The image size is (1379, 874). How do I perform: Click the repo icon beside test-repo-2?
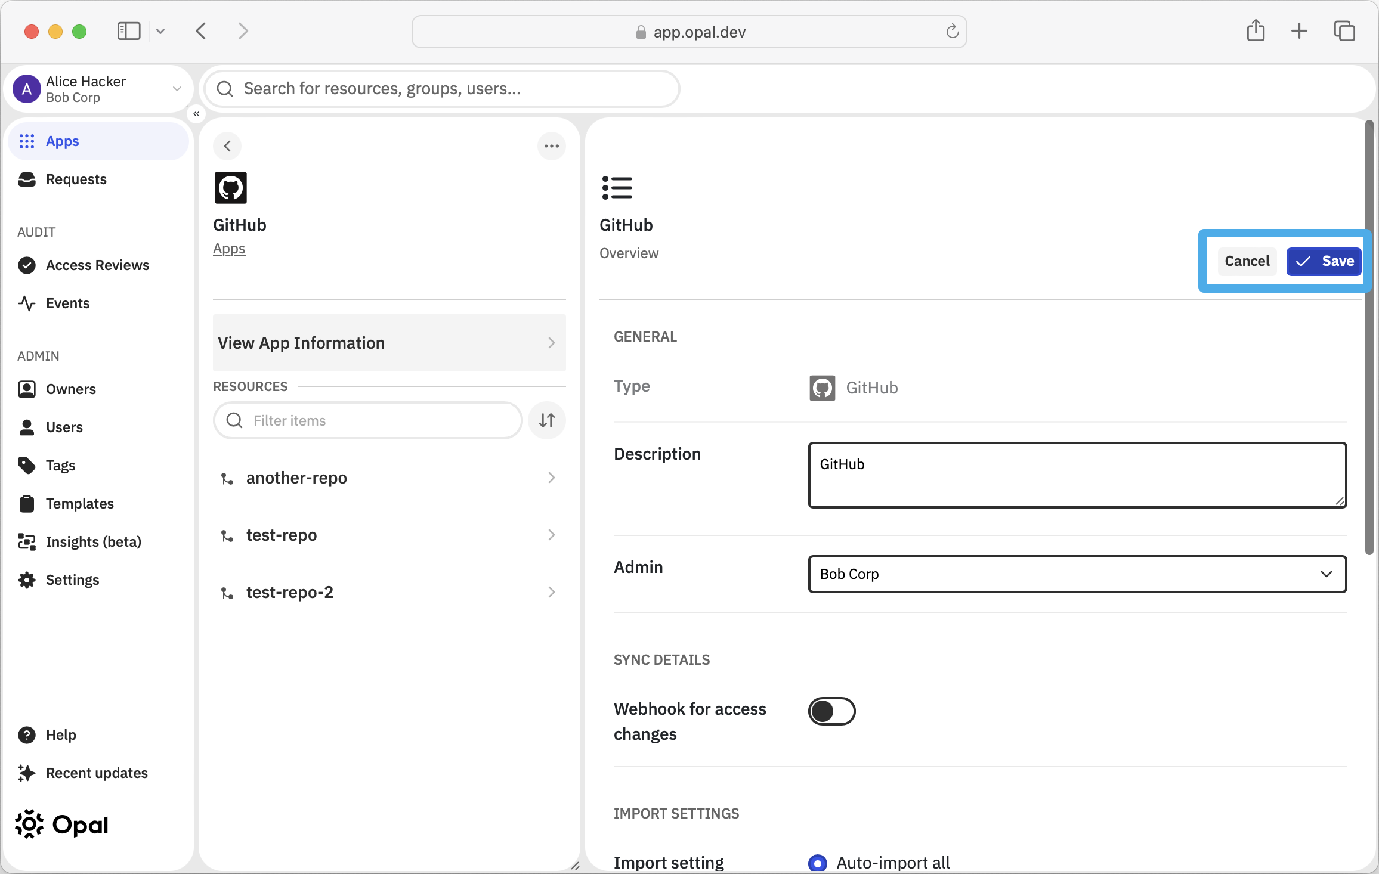(x=227, y=593)
